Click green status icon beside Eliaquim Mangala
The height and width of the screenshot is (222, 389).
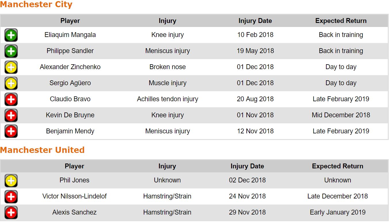point(11,35)
